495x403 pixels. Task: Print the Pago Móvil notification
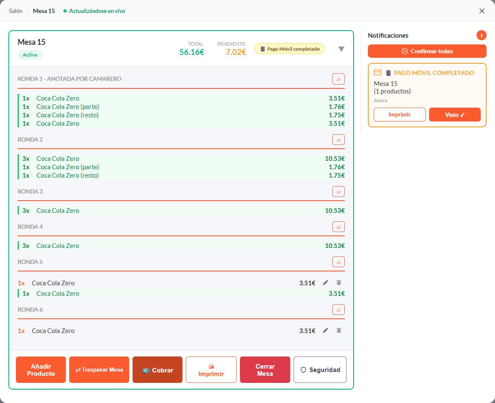[x=400, y=114]
